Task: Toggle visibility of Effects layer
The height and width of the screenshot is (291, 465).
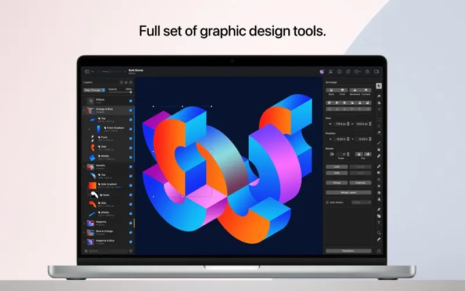Action: click(130, 101)
